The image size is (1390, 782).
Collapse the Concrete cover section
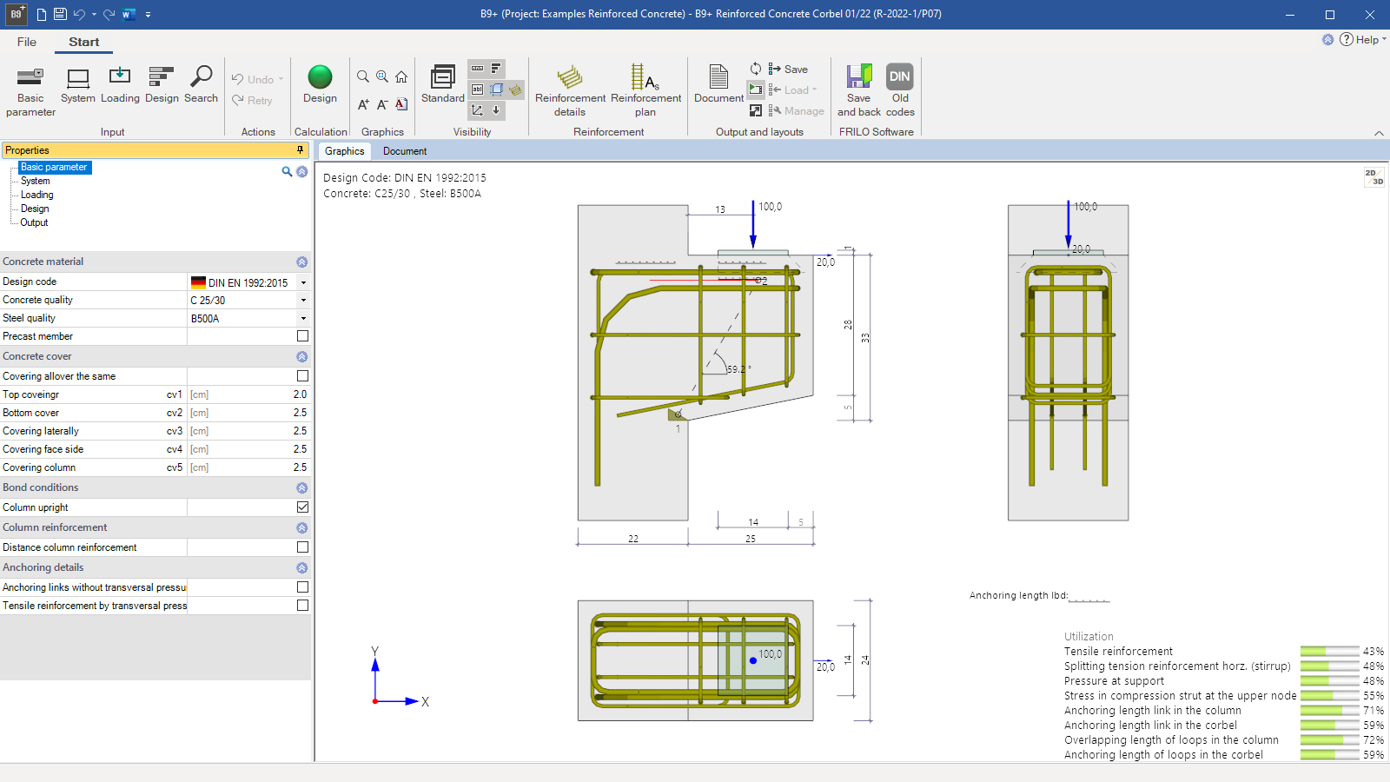(301, 356)
